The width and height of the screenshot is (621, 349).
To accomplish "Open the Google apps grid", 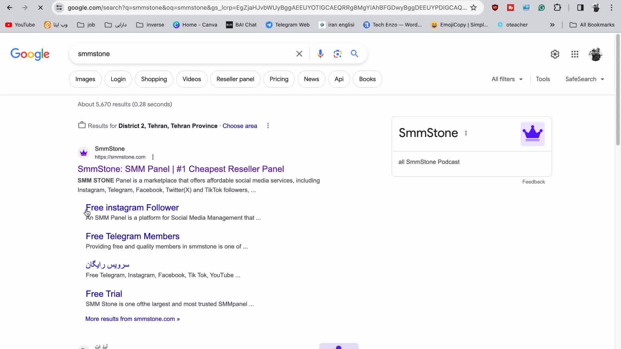I will [575, 54].
